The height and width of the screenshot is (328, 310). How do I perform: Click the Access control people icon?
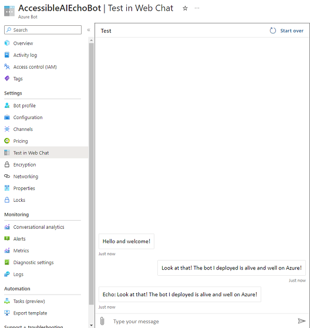(x=7, y=67)
